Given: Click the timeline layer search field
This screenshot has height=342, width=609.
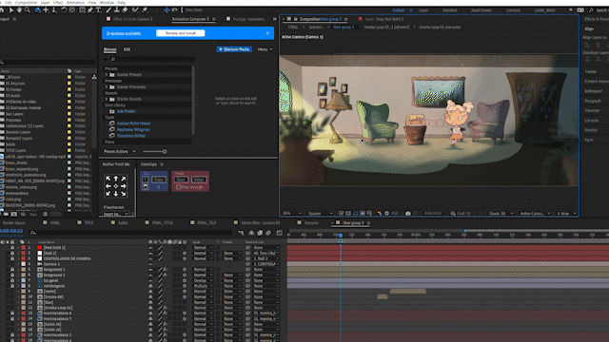Looking at the screenshot, I should [132, 233].
